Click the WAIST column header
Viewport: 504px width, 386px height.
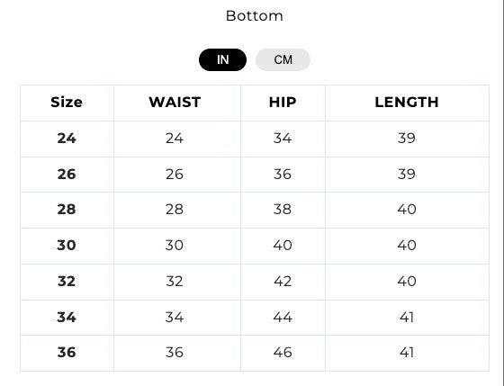[x=175, y=103]
